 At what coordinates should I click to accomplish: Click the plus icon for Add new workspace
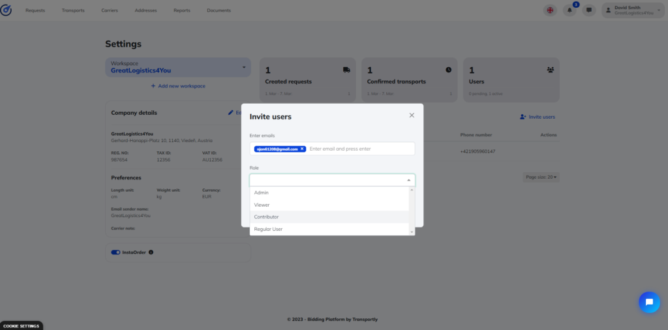(153, 86)
